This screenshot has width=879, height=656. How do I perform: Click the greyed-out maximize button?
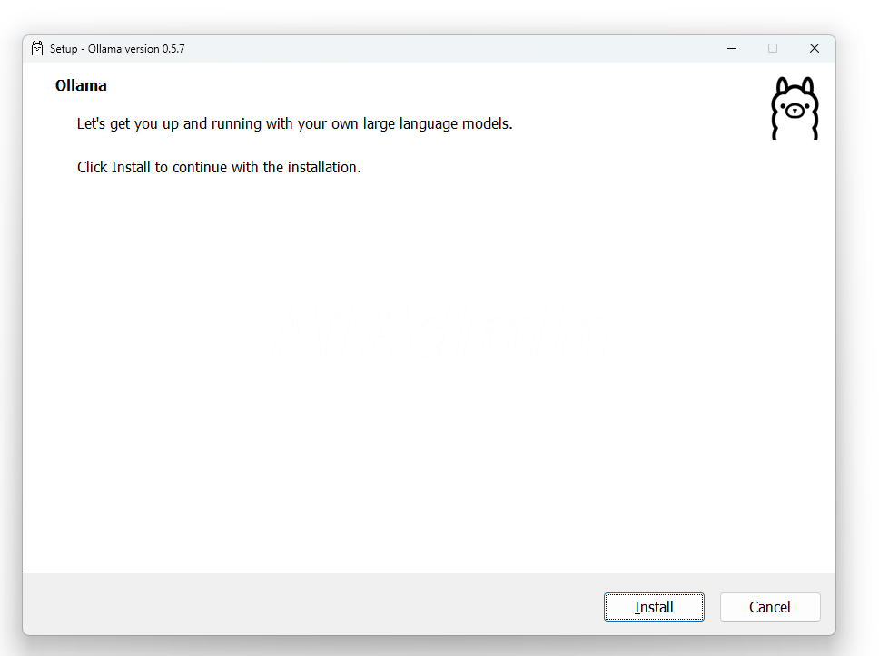coord(773,48)
